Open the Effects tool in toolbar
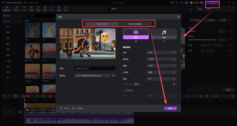Viewport: 237px width, 126px height. coord(66,9)
